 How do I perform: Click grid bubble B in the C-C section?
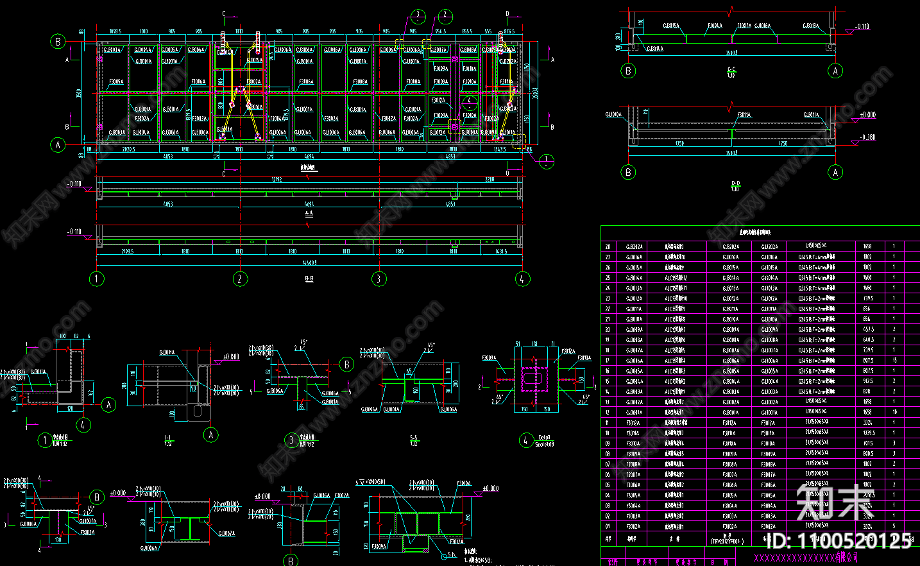click(x=628, y=71)
